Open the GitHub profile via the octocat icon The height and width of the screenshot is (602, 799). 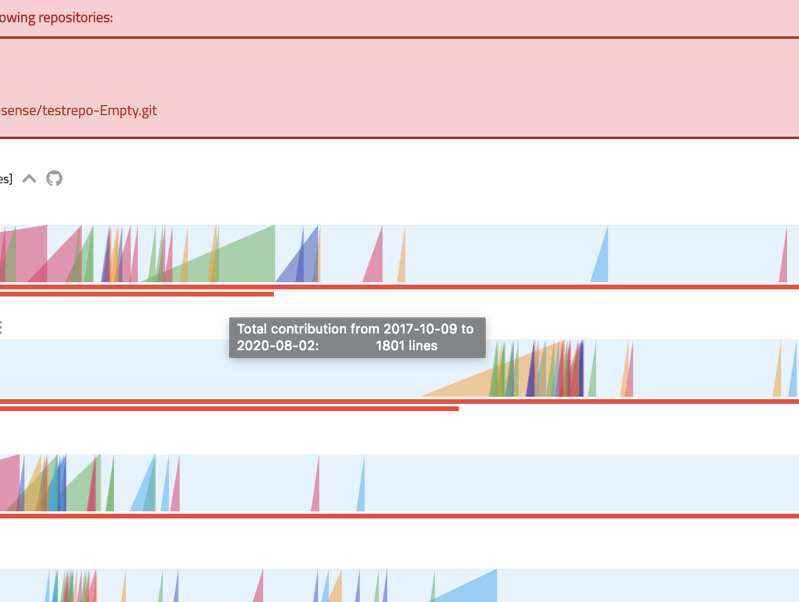tap(54, 178)
